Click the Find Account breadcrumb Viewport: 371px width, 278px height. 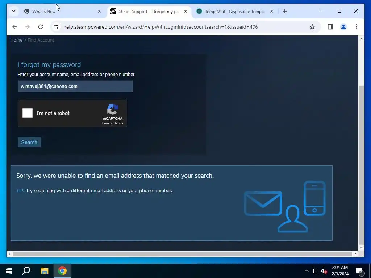[41, 40]
